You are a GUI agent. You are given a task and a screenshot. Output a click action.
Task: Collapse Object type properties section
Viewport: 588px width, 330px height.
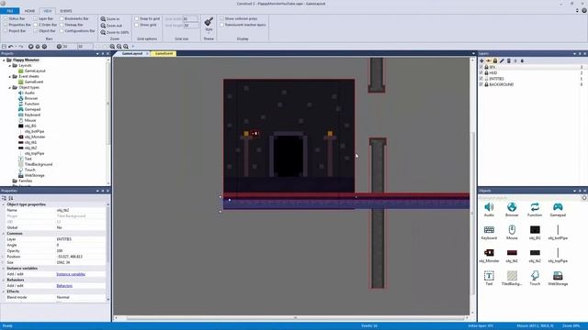tap(4, 204)
